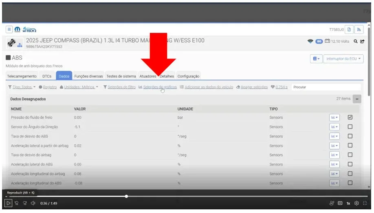Click the magnifier search icon in vehicle bar
The height and width of the screenshot is (213, 374).
point(356,41)
